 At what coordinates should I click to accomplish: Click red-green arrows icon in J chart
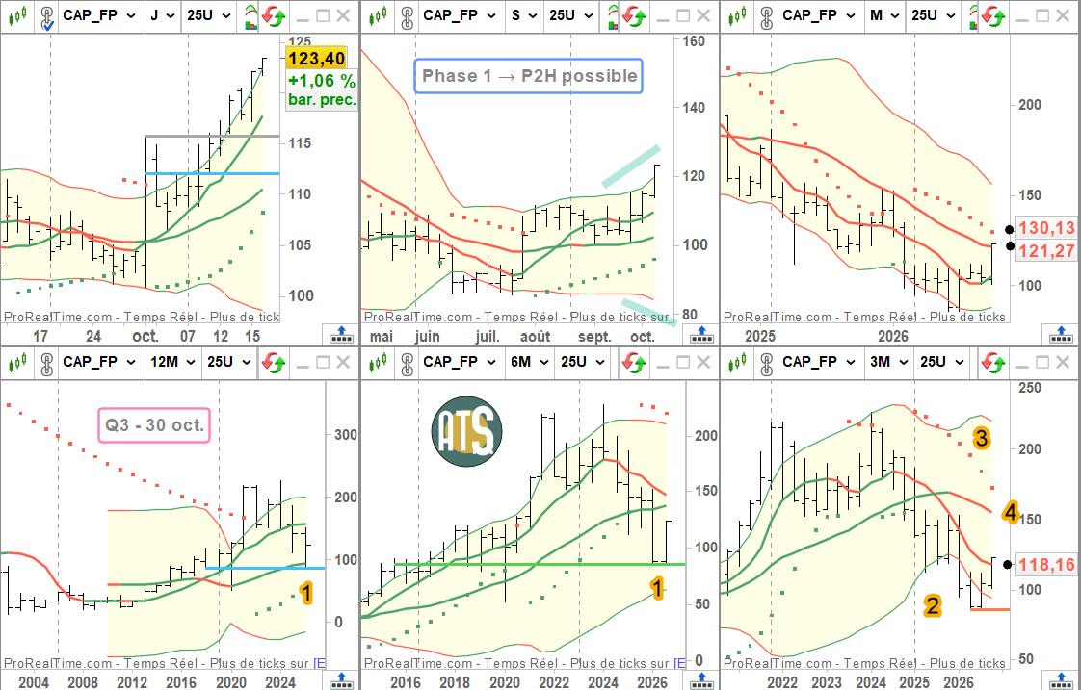[273, 15]
